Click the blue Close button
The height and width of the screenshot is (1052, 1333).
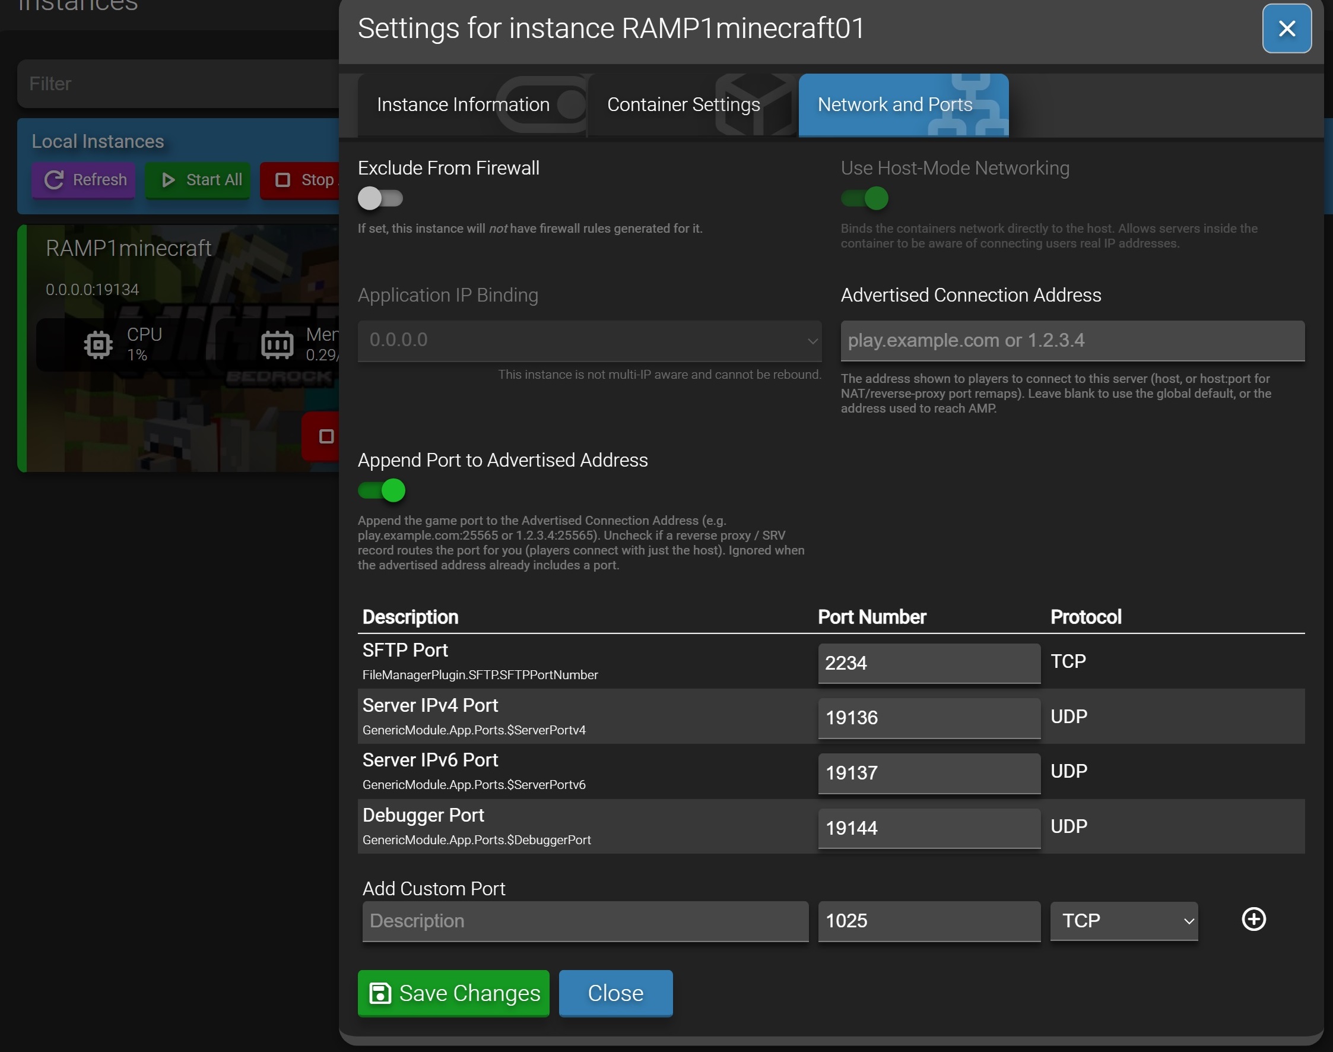(615, 993)
